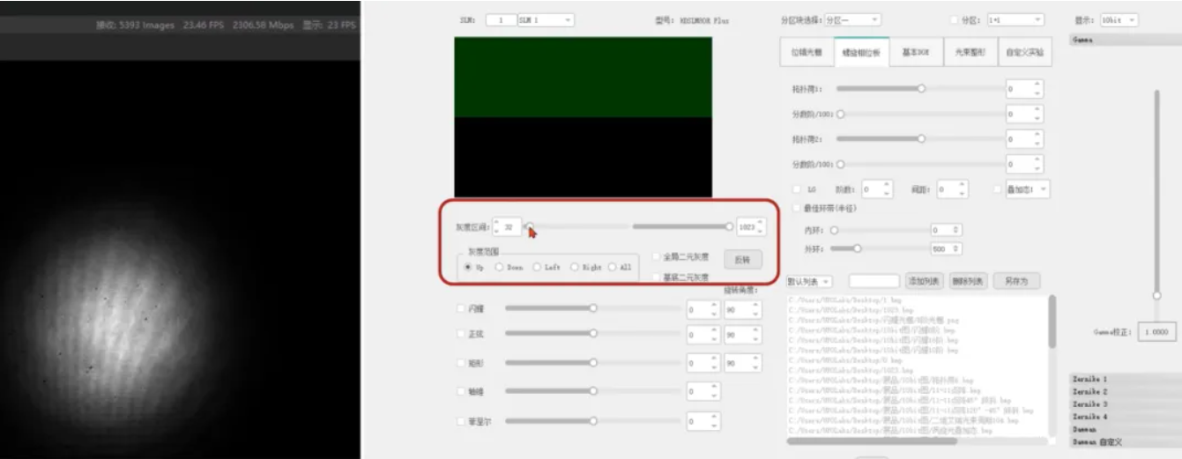The width and height of the screenshot is (1182, 459).
Task: Click the 另存为 button
Action: 1016,281
